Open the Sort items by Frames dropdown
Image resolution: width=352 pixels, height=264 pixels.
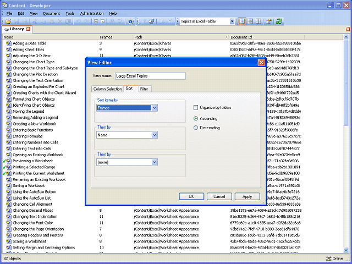(x=155, y=108)
